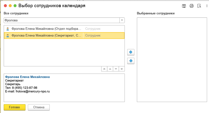
Task: Open the print preview icon
Action: pyautogui.click(x=199, y=6)
